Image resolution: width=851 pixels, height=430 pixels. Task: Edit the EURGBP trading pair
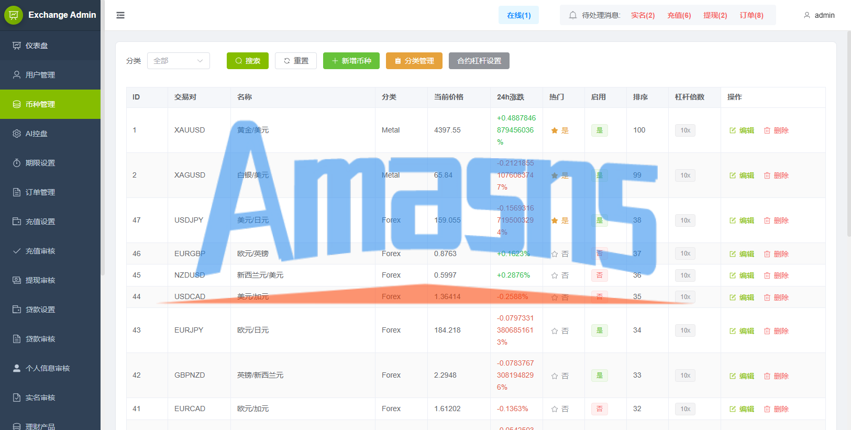742,254
